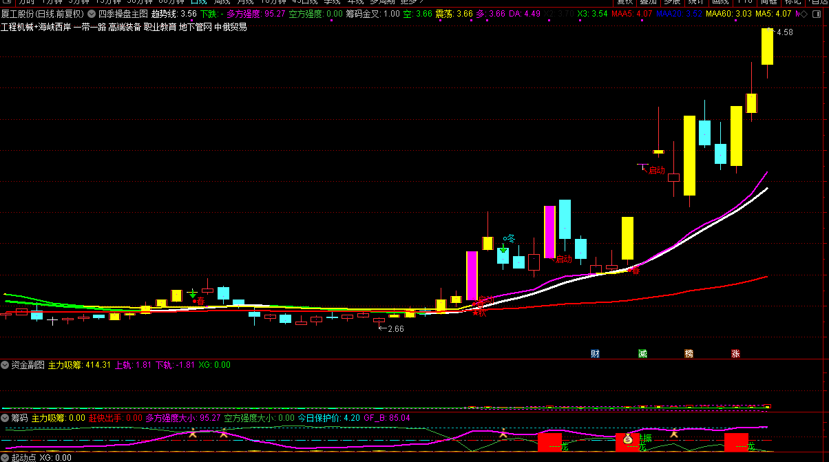This screenshot has height=462, width=829.
Task: Click the 多方强度大小: 95.27 value
Action: (x=183, y=417)
